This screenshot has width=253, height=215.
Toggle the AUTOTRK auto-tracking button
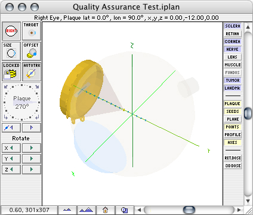[32, 72]
